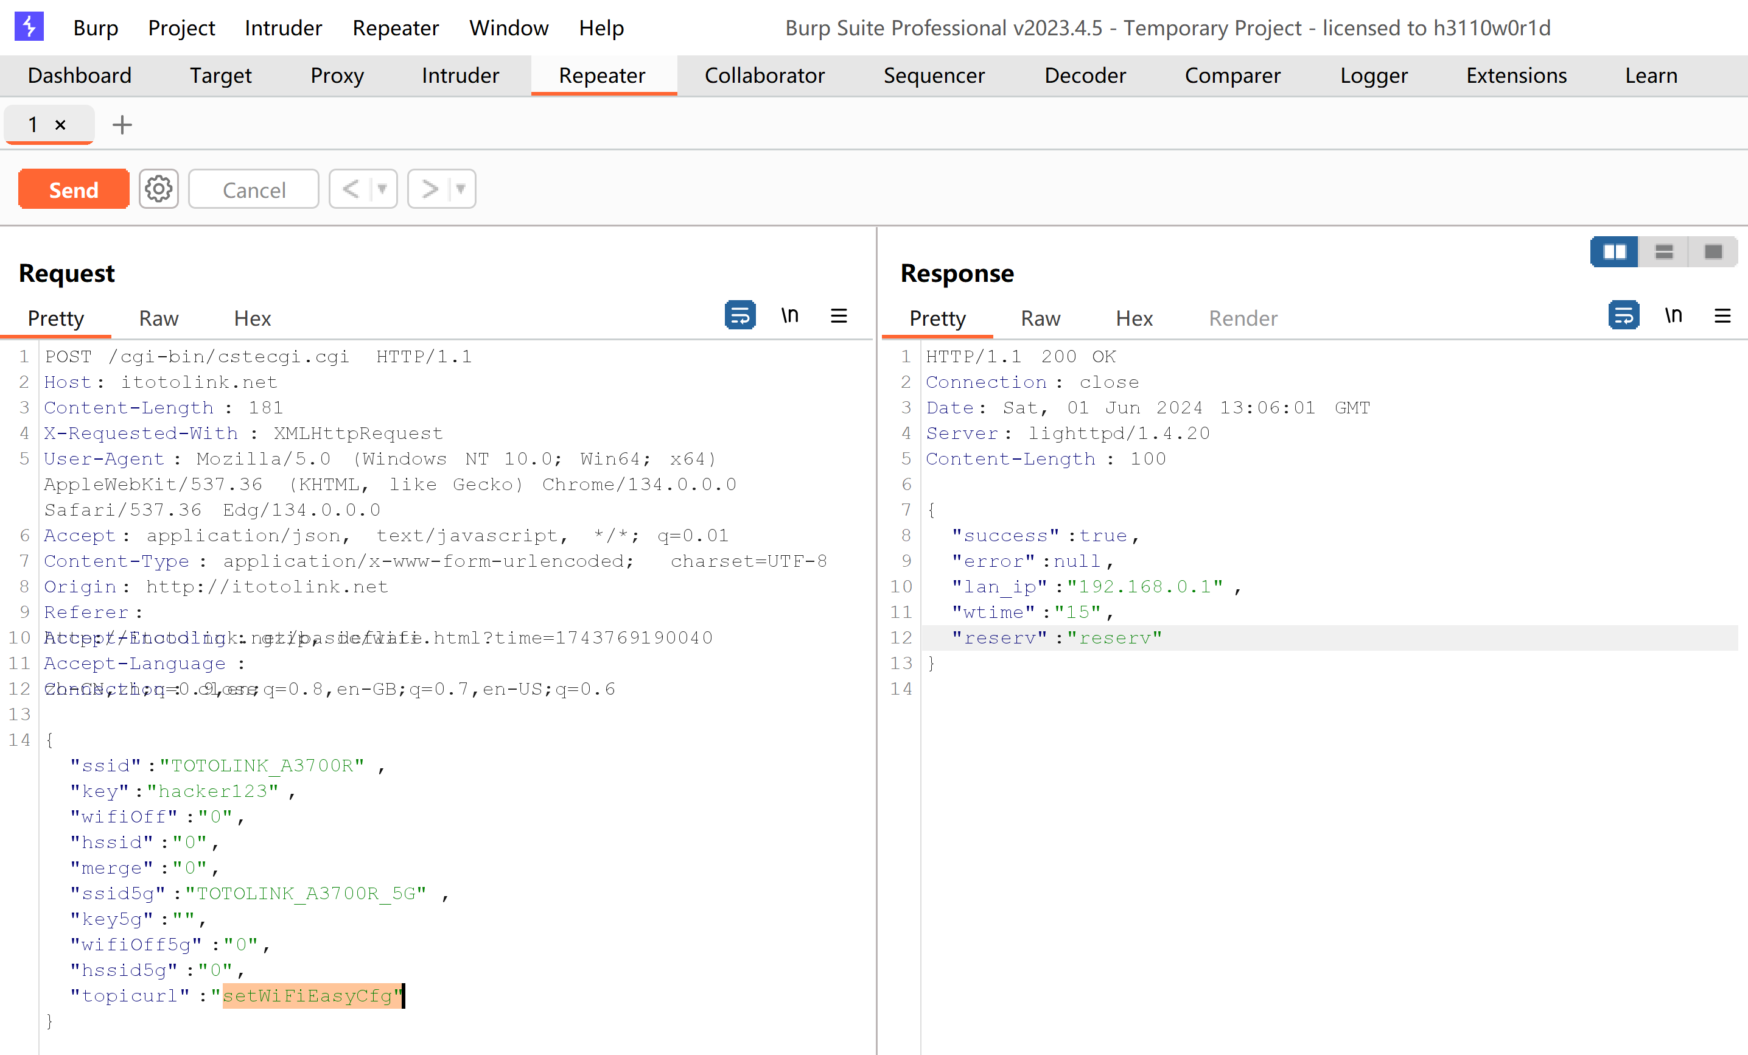Select side-by-side split layout icon

coord(1614,252)
